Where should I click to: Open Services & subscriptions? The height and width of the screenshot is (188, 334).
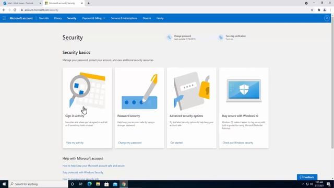(124, 18)
